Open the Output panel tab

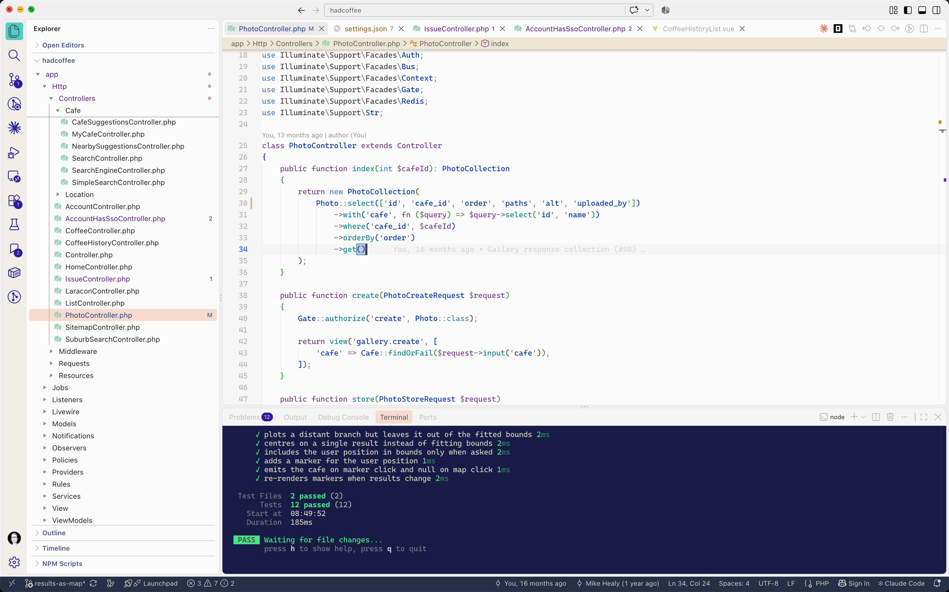pyautogui.click(x=295, y=417)
